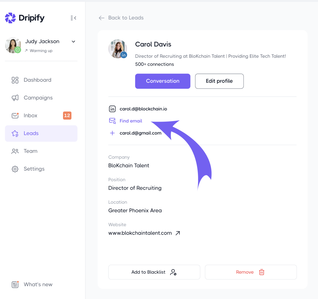Click the Greater Phoenix Area location

[135, 211]
